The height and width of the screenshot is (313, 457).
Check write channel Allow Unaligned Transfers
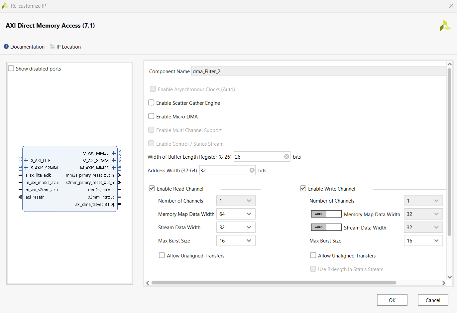(x=313, y=255)
